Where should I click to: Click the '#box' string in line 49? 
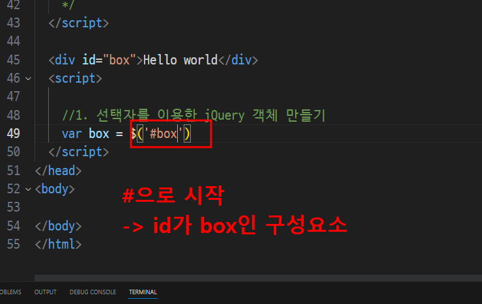point(163,134)
